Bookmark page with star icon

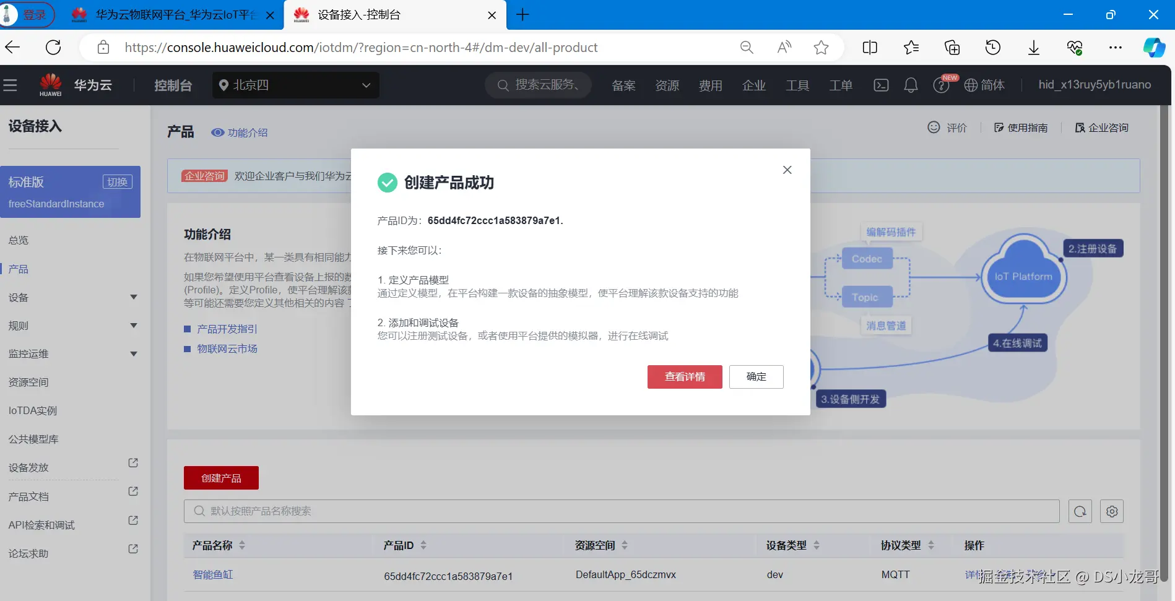[x=822, y=47]
